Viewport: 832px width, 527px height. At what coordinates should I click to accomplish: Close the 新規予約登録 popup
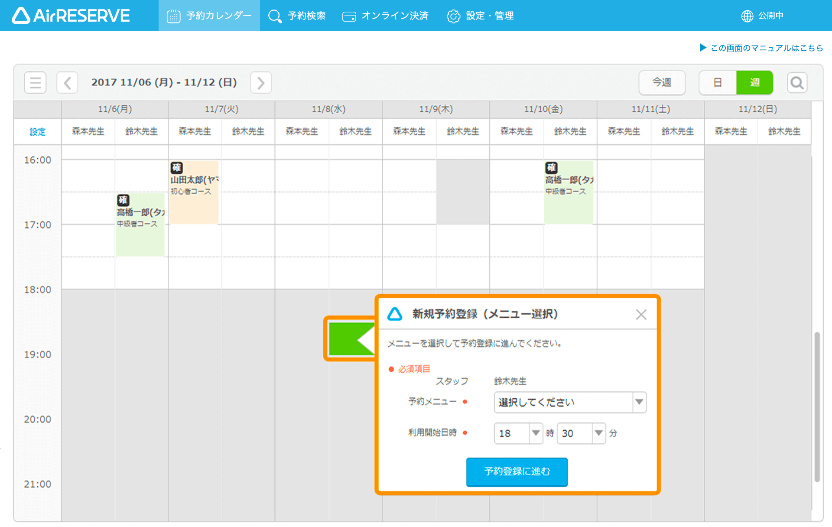click(641, 314)
